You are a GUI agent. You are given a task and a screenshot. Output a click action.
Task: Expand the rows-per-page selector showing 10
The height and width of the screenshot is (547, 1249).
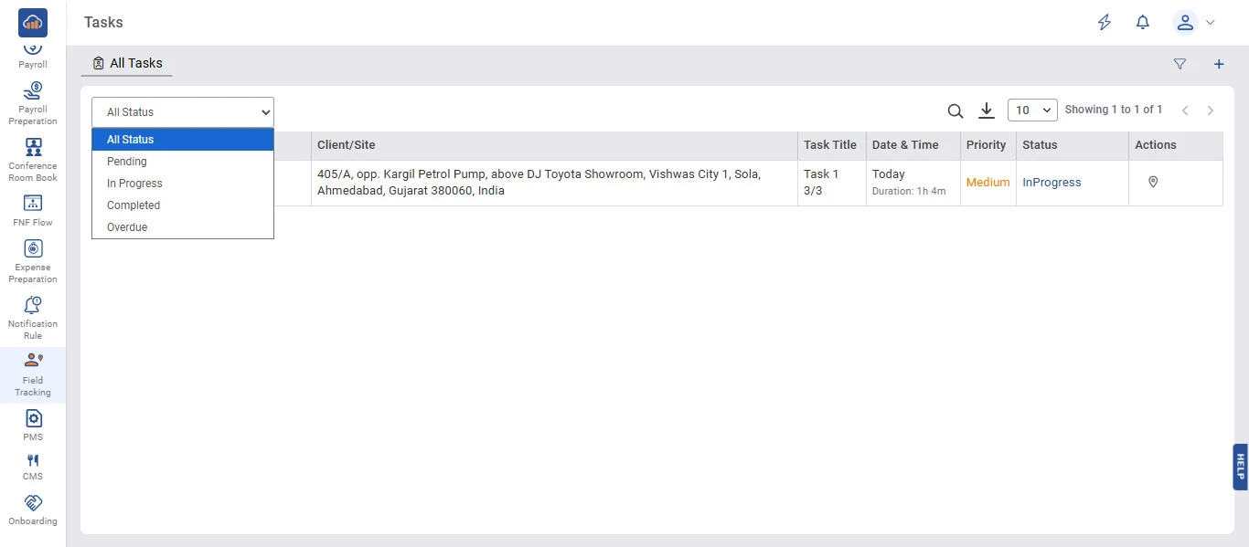(x=1032, y=110)
